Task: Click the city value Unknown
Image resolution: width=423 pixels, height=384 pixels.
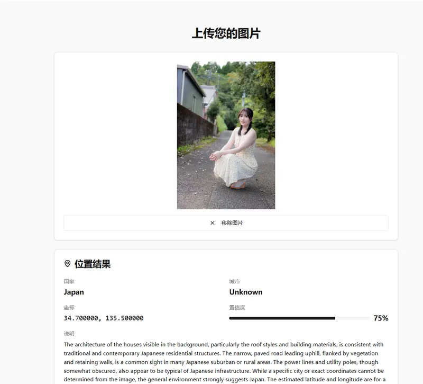Action: click(246, 292)
